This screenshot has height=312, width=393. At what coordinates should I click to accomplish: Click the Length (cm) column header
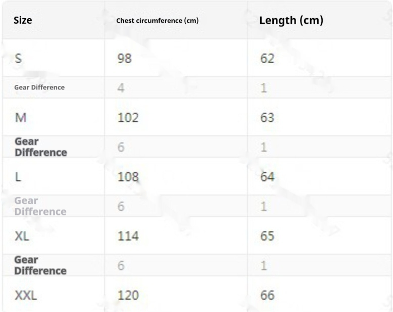291,20
